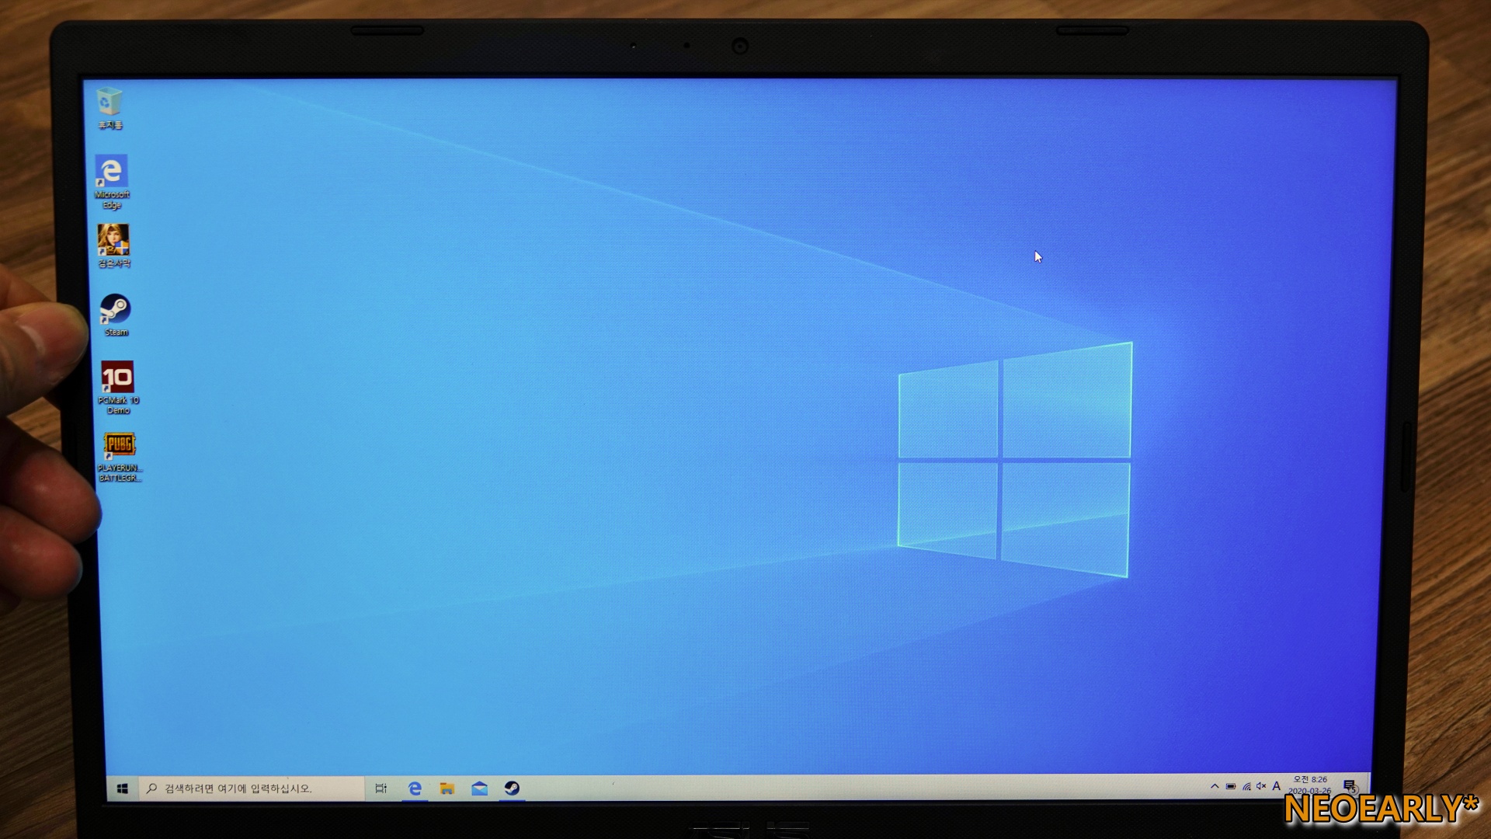The height and width of the screenshot is (839, 1491).
Task: Open File Explorer from the taskbar
Action: [x=447, y=789]
